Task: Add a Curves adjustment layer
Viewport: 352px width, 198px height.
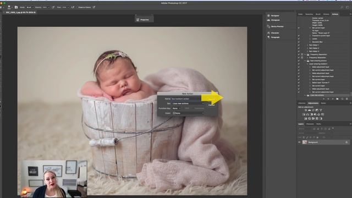Action: point(313,110)
